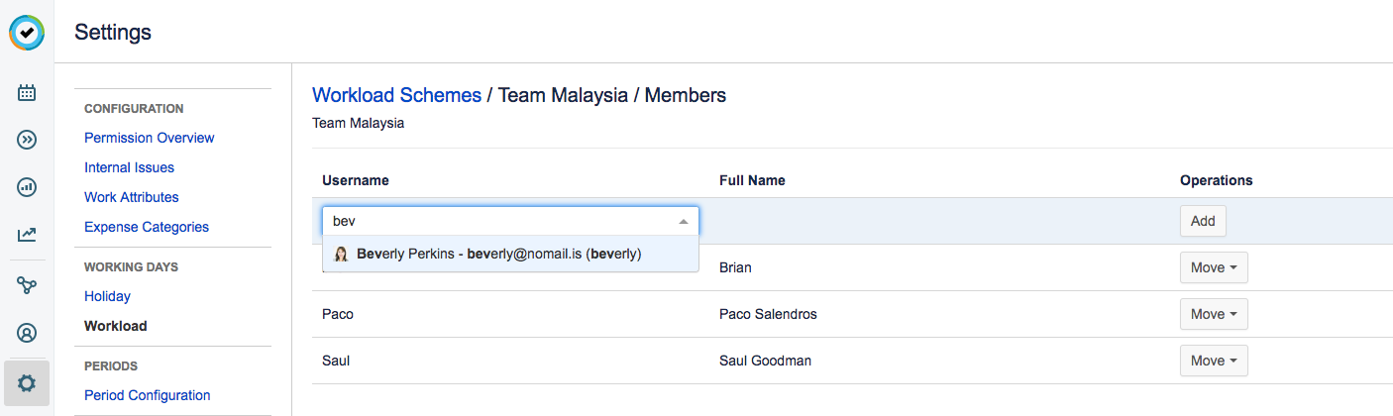Open the settings gear icon
1393x416 pixels.
click(27, 381)
